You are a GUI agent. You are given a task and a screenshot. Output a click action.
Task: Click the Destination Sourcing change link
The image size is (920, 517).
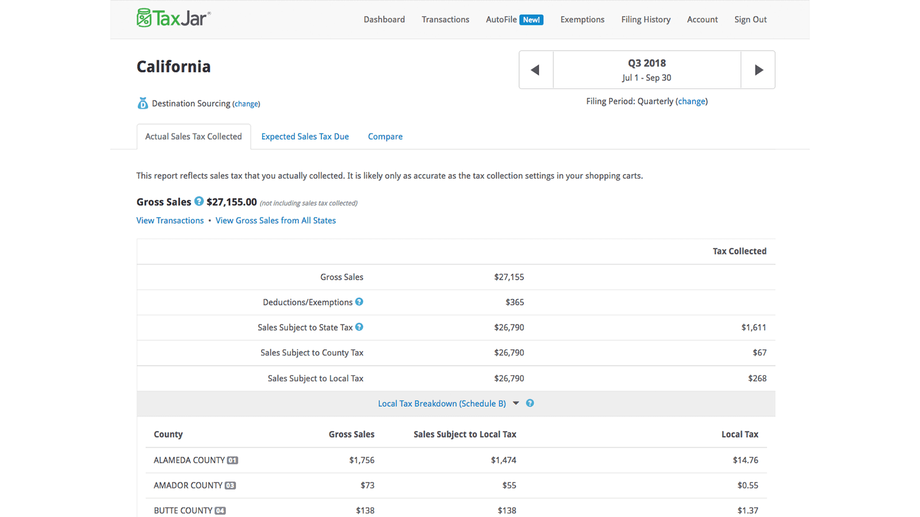pos(246,103)
